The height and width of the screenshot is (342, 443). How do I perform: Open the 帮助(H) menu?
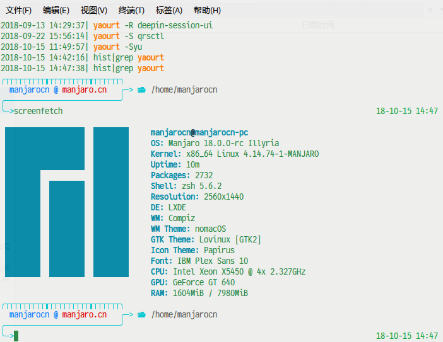pos(207,11)
